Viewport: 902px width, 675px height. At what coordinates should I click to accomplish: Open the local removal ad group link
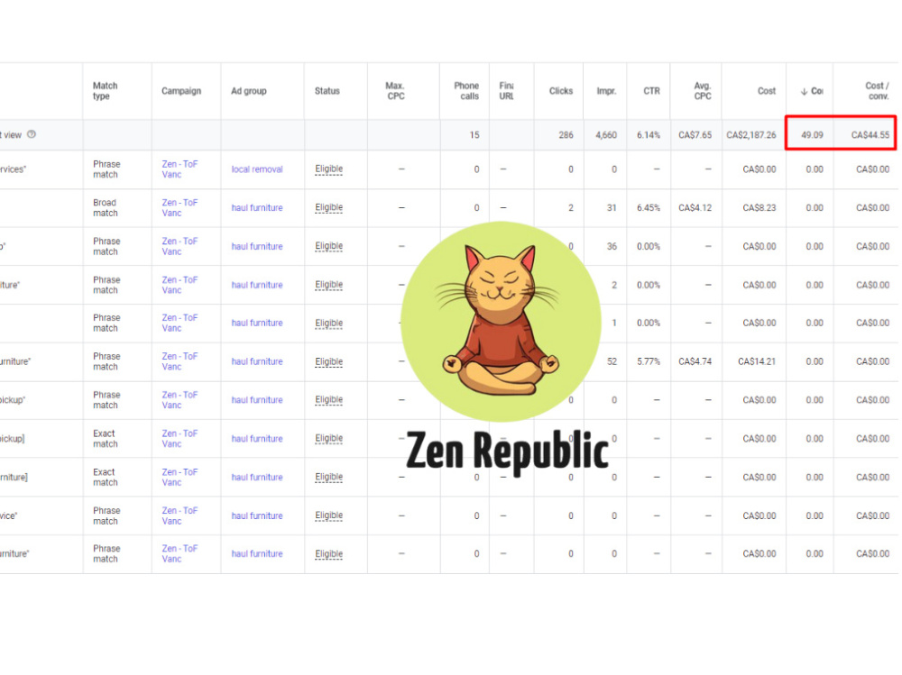pos(257,169)
